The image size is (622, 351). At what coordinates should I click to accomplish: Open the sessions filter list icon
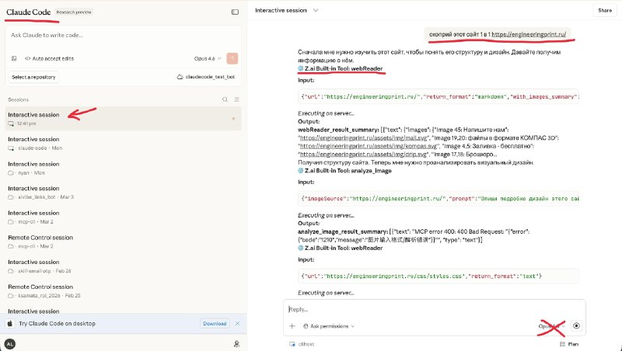236,99
